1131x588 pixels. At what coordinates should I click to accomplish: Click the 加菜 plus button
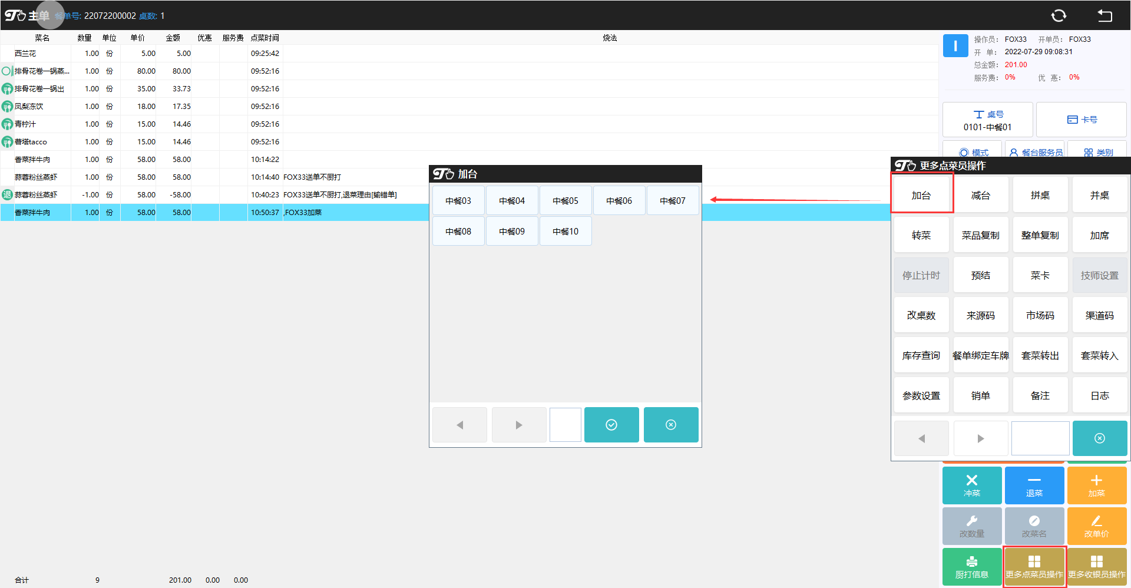(x=1096, y=485)
